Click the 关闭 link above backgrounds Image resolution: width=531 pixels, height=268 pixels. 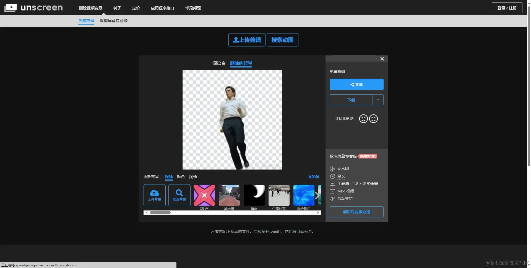(x=314, y=177)
